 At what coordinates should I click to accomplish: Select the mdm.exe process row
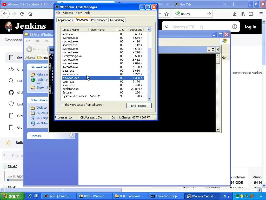pyautogui.click(x=103, y=34)
